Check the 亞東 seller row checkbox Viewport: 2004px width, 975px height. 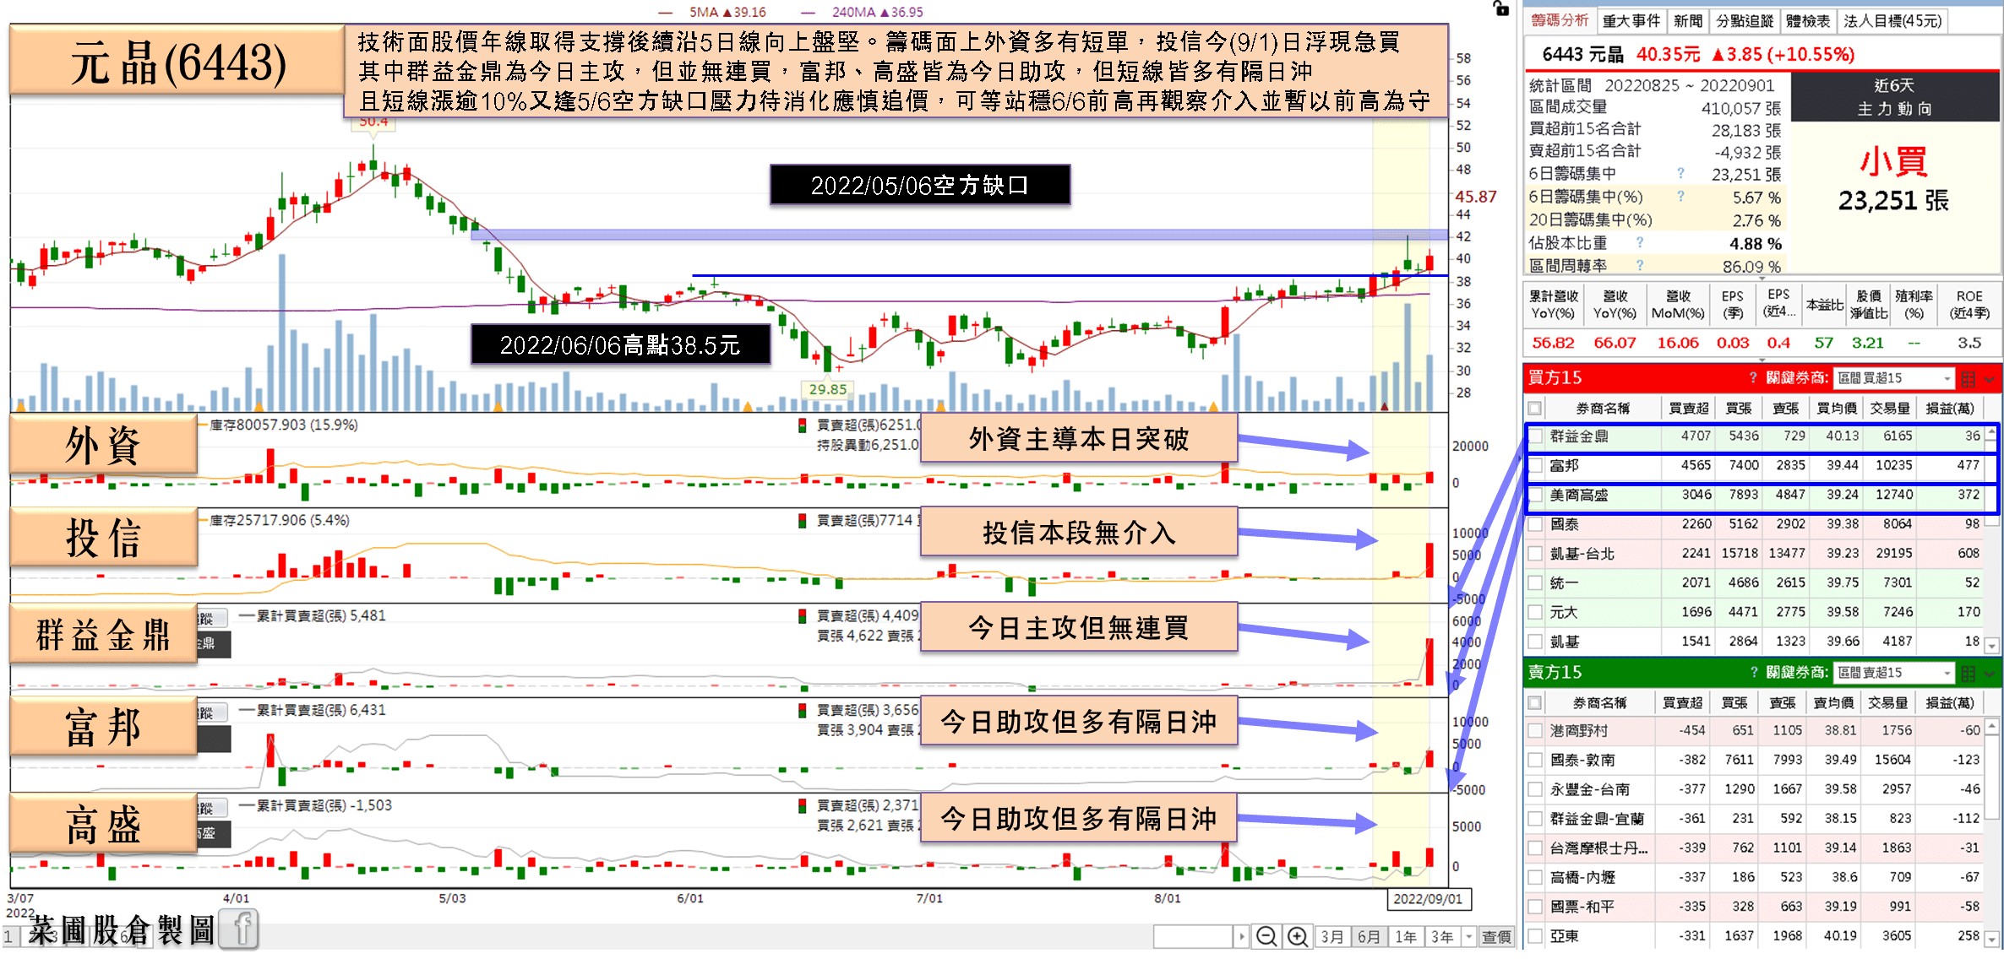pos(1535,935)
